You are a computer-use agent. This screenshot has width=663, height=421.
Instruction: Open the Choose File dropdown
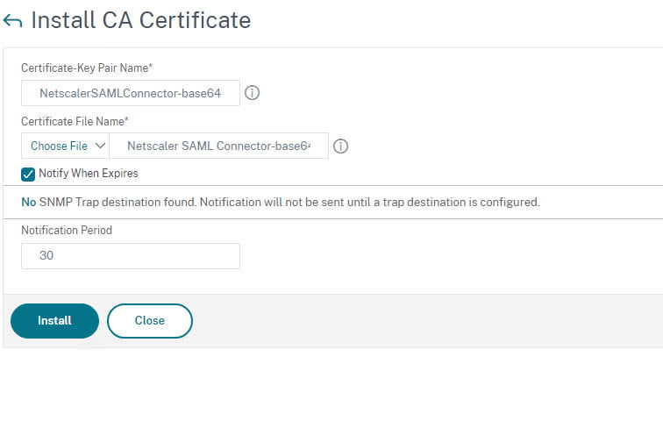65,146
